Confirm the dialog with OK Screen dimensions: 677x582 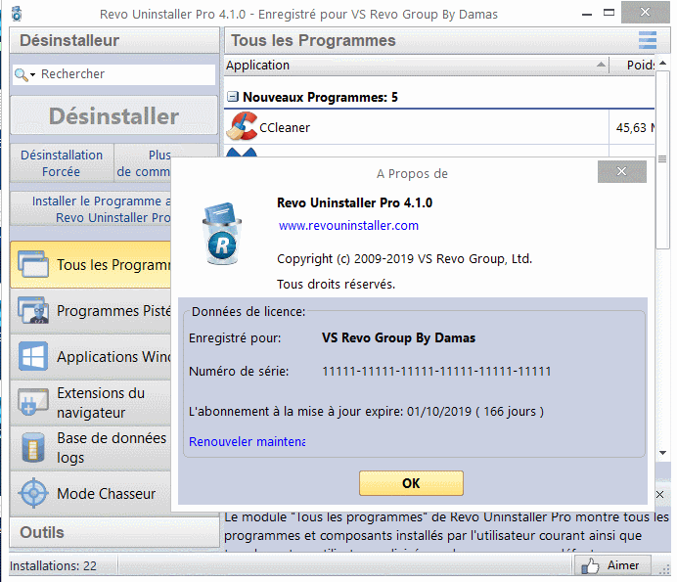411,483
